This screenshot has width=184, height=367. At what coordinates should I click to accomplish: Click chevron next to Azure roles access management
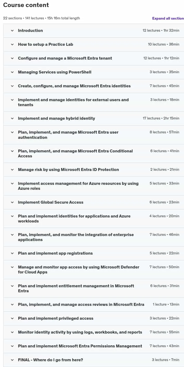click(x=12, y=183)
